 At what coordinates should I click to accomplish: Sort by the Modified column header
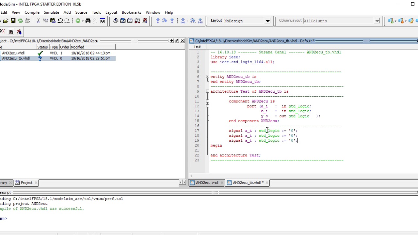[92, 47]
